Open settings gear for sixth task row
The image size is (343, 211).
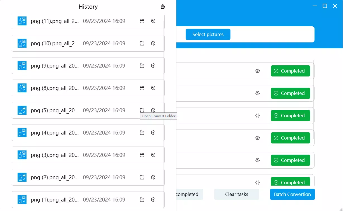point(258,183)
